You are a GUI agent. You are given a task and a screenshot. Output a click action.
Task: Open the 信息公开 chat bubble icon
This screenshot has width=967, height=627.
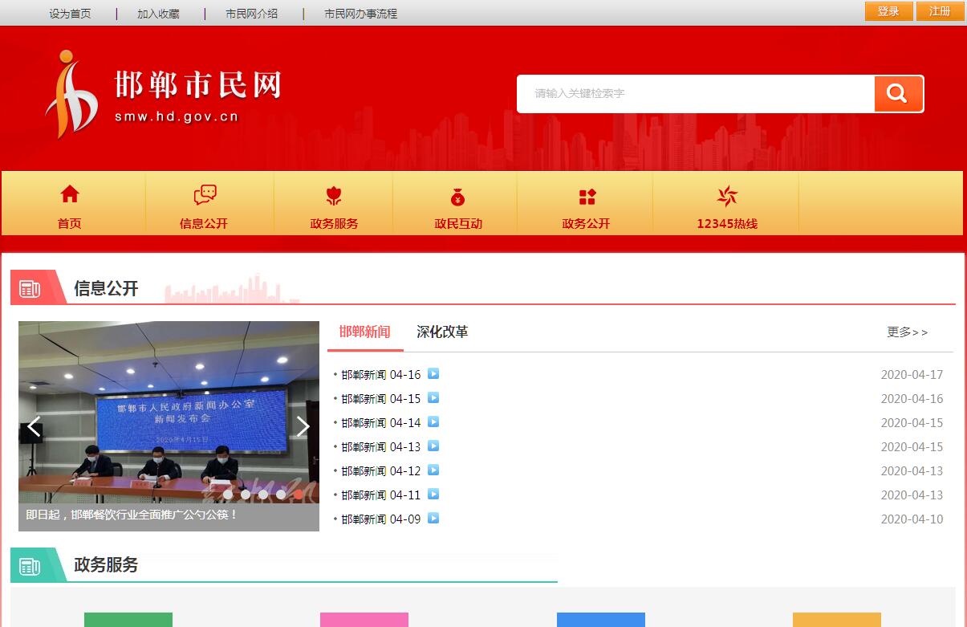[205, 195]
